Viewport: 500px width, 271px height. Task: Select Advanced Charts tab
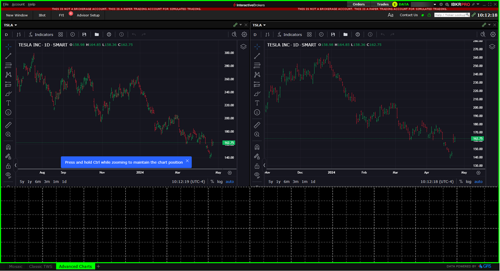75,267
